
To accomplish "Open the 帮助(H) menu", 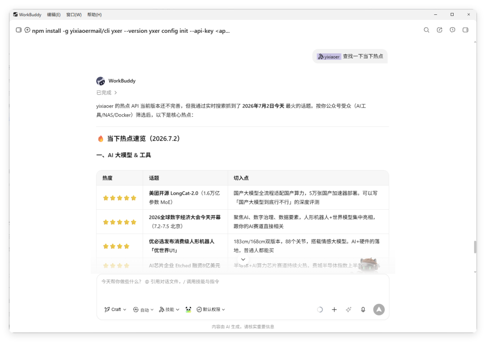I will (x=94, y=14).
